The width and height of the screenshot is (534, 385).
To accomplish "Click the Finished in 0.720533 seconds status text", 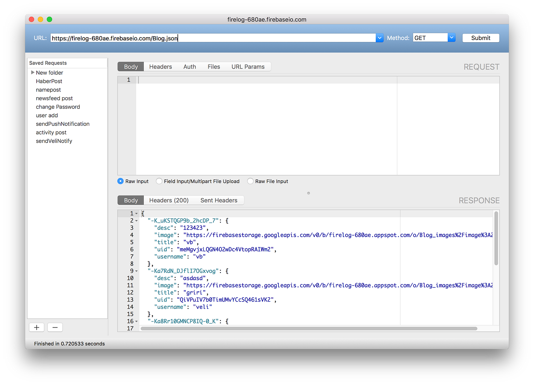I will 69,343.
